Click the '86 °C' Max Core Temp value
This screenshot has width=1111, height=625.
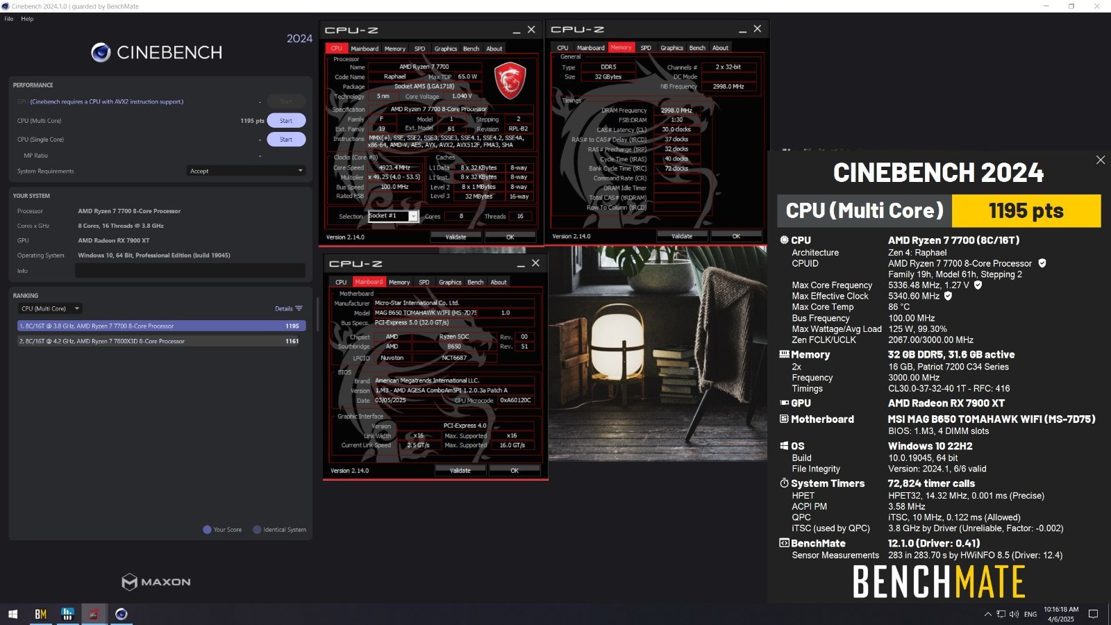(899, 307)
